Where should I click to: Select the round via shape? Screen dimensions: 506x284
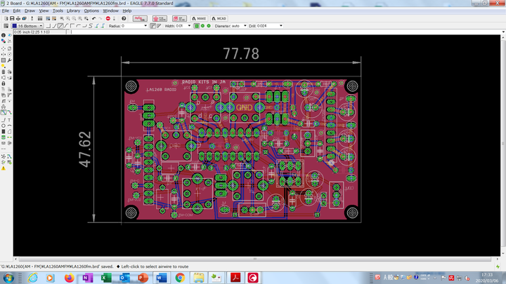point(202,26)
